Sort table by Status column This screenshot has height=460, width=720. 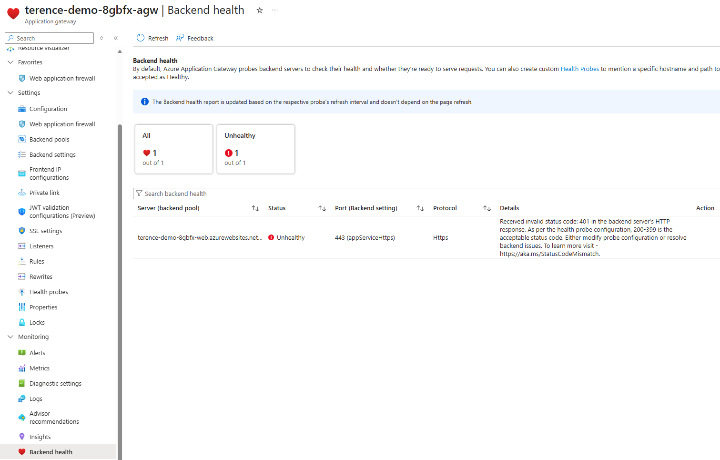coord(322,208)
